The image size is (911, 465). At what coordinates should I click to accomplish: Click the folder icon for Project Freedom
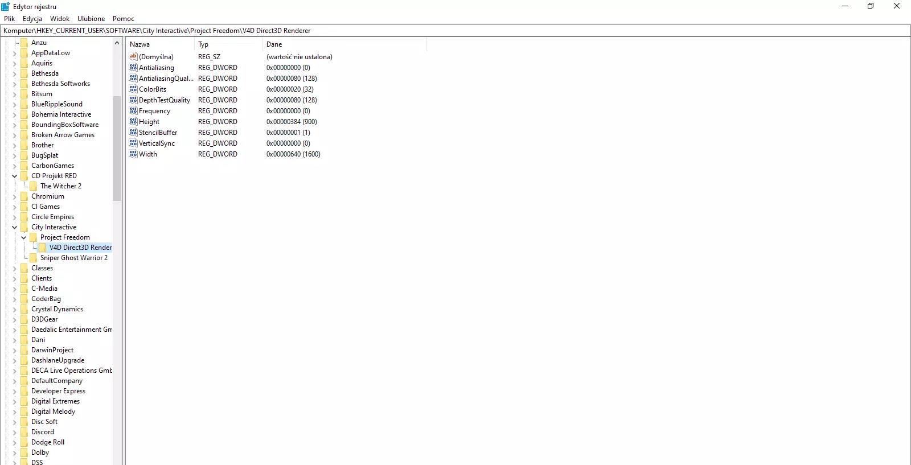pyautogui.click(x=33, y=237)
